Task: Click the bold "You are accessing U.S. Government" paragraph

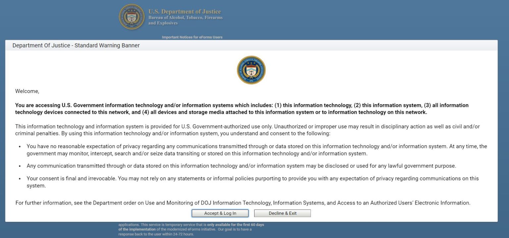Action: click(x=242, y=109)
